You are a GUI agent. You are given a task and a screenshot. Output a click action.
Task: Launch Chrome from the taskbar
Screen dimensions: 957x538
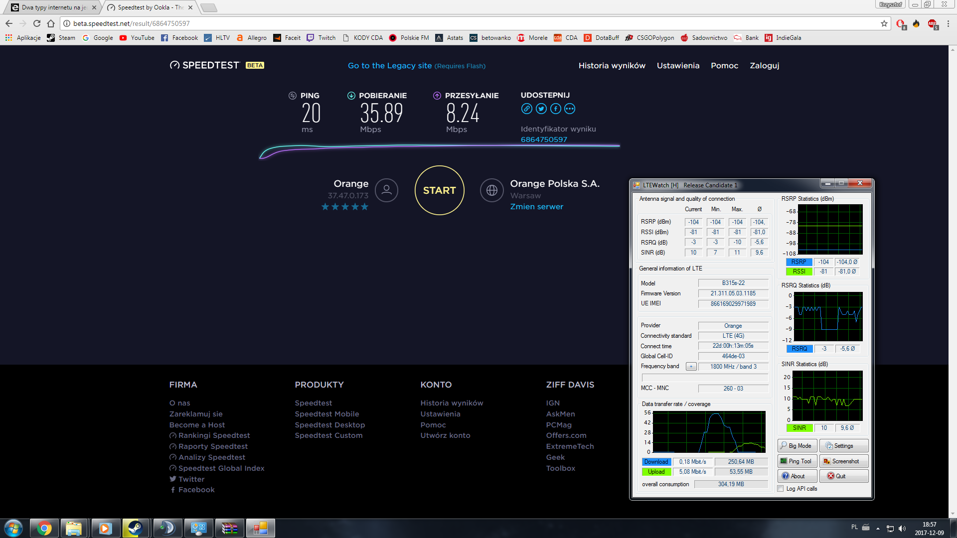[x=44, y=528]
